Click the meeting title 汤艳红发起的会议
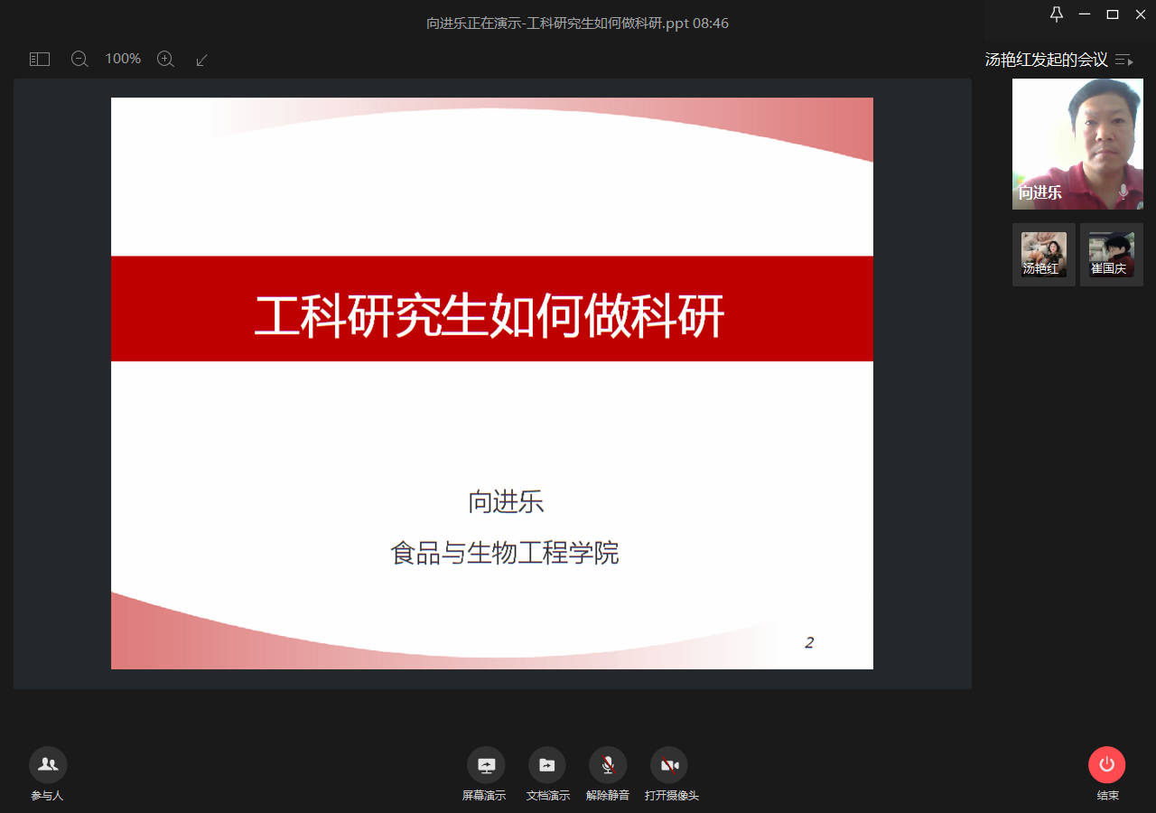This screenshot has width=1156, height=813. coord(1047,60)
